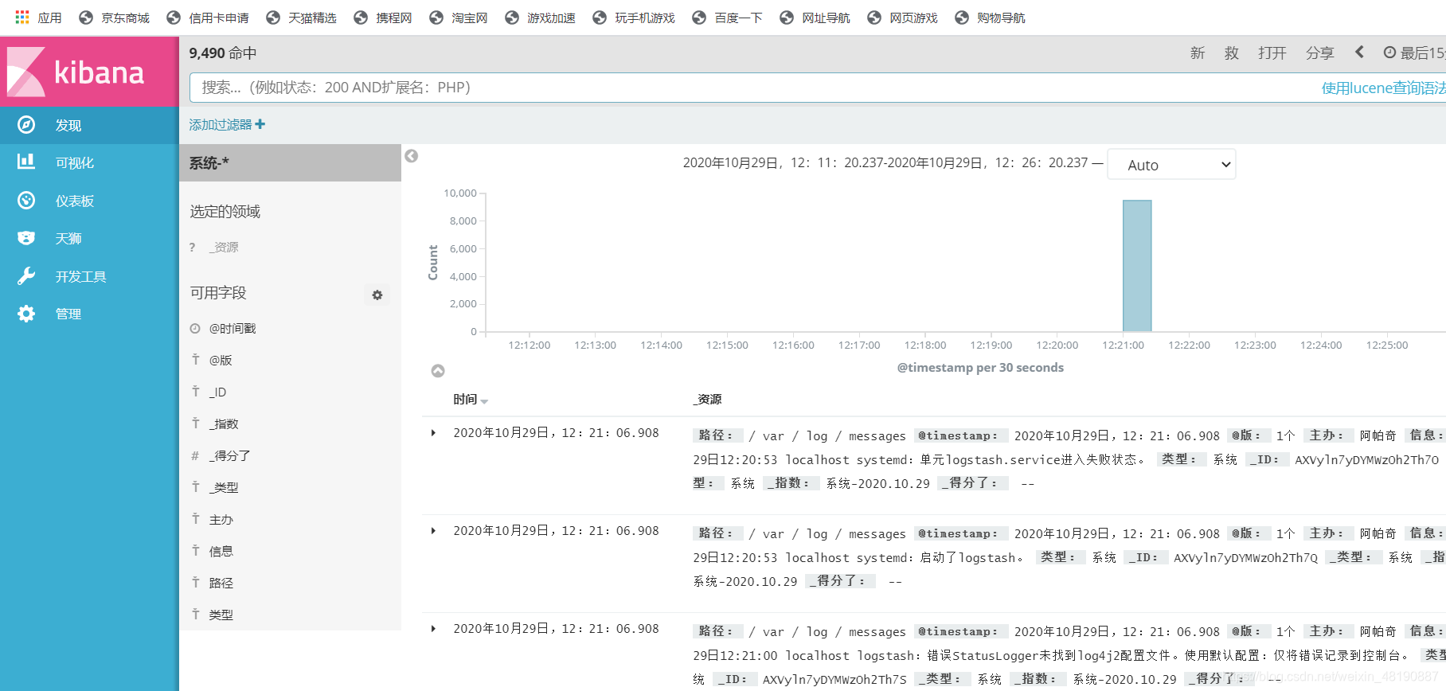Screen dimensions: 1446x691
Task: Open 百度一下 bookmark
Action: 728,18
